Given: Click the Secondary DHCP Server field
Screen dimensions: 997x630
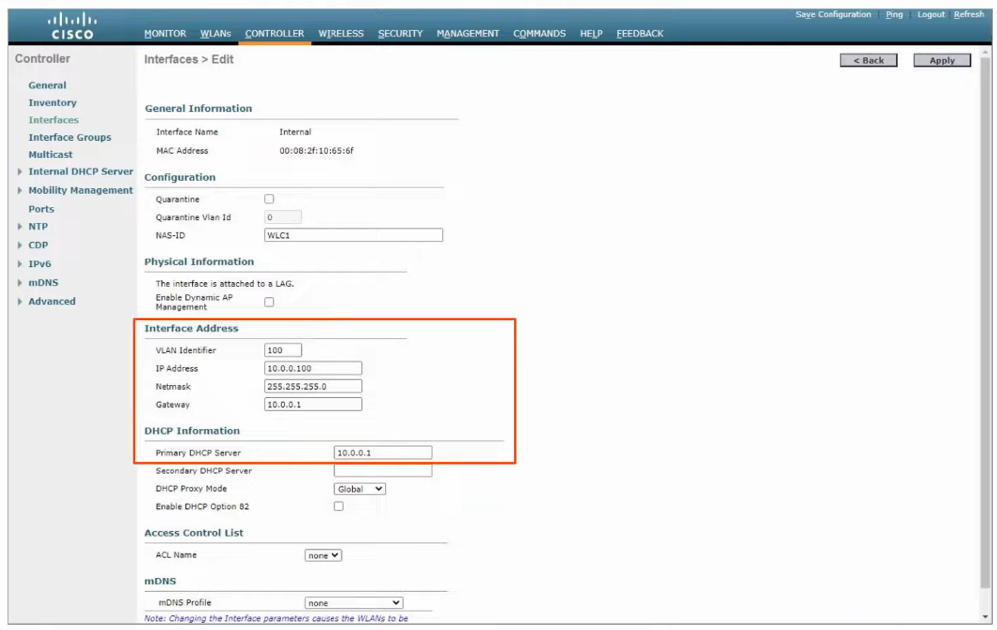Looking at the screenshot, I should coord(383,471).
